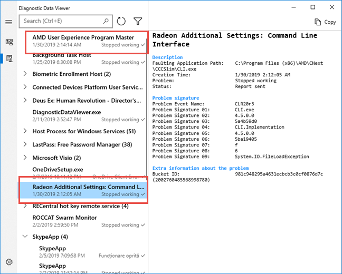This screenshot has width=342, height=274.
Task: Click CLI.Implementation signature value
Action: (x=260, y=127)
